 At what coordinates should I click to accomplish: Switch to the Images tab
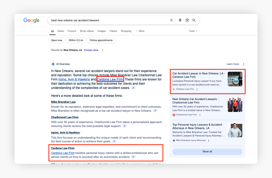coord(101,31)
